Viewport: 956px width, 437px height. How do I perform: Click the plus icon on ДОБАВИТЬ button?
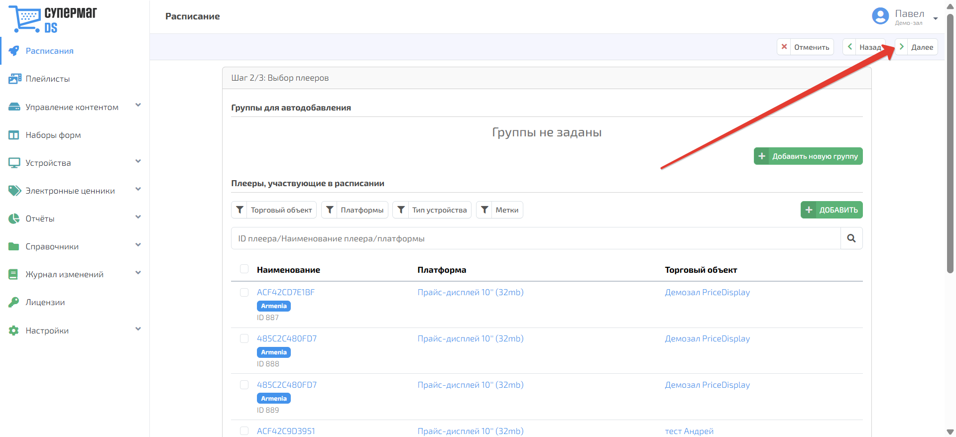[809, 210]
